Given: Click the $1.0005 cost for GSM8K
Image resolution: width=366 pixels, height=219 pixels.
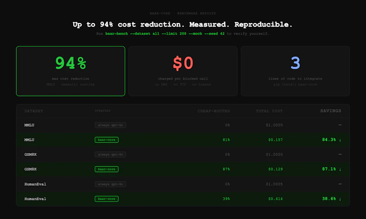Looking at the screenshot, I should [x=274, y=155].
